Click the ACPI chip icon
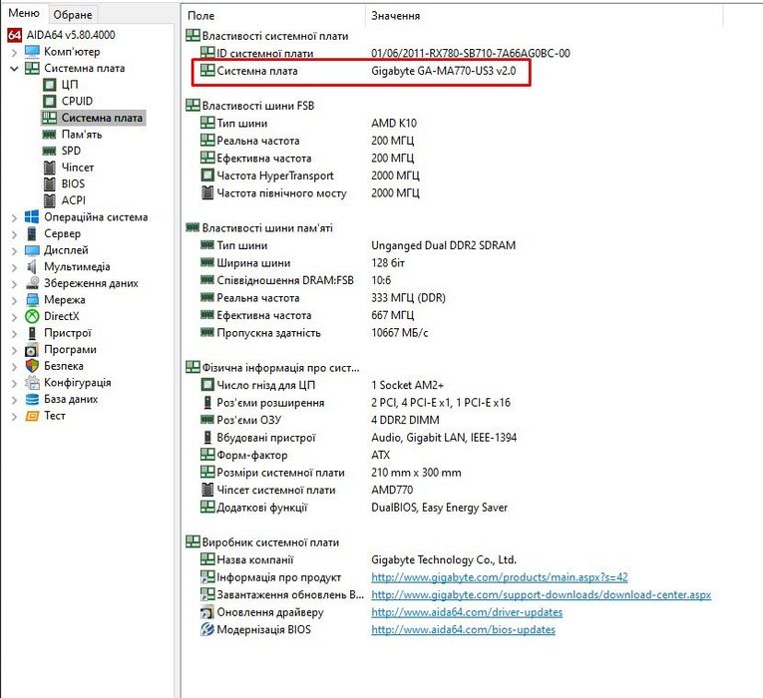Screen dimensions: 763x698 tap(50, 200)
